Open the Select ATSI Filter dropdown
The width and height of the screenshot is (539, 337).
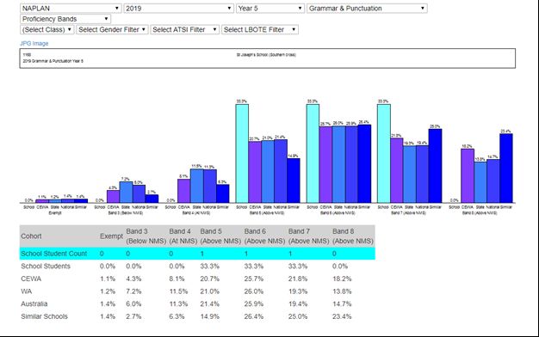click(185, 29)
